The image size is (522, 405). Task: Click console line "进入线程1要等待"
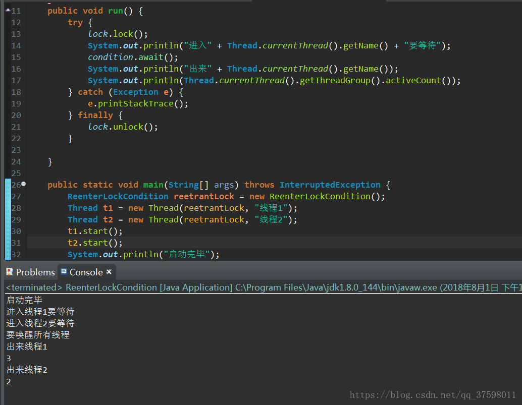coord(40,312)
